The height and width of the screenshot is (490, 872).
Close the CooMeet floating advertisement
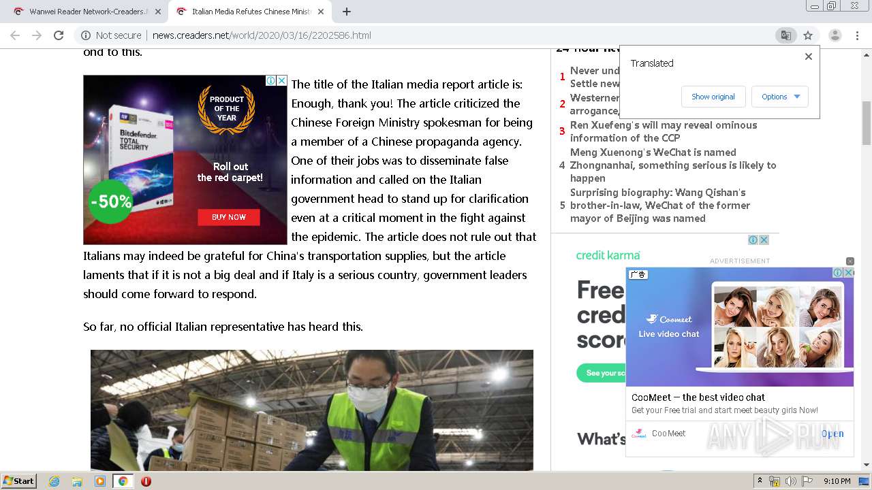click(x=850, y=261)
